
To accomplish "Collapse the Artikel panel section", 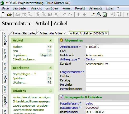I will pos(50,40).
